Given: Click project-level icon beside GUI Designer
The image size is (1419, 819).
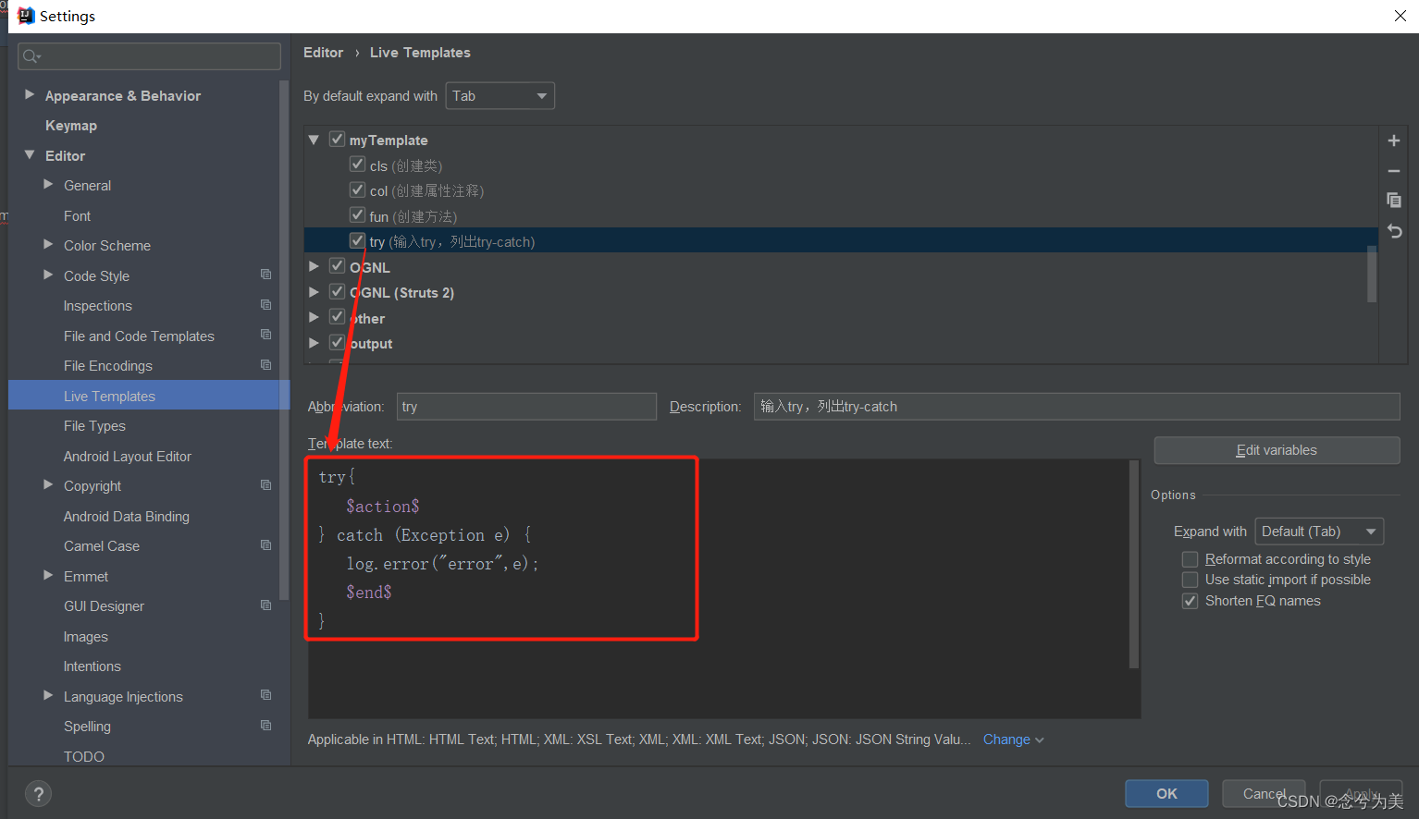Looking at the screenshot, I should pyautogui.click(x=265, y=605).
